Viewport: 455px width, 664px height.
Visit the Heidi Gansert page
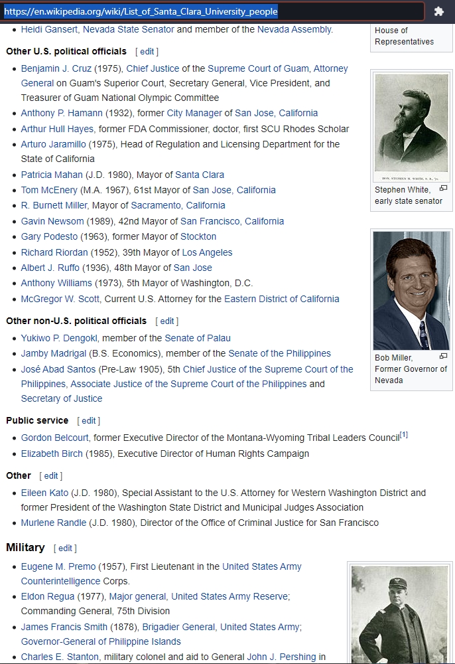point(50,30)
